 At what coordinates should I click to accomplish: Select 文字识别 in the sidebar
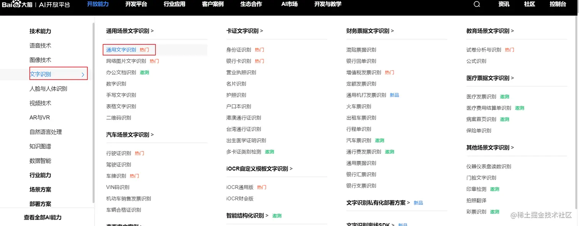[40, 74]
